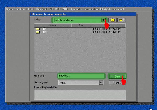Open the R: Local drive combo box
The height and width of the screenshot is (110, 157).
click(80, 20)
